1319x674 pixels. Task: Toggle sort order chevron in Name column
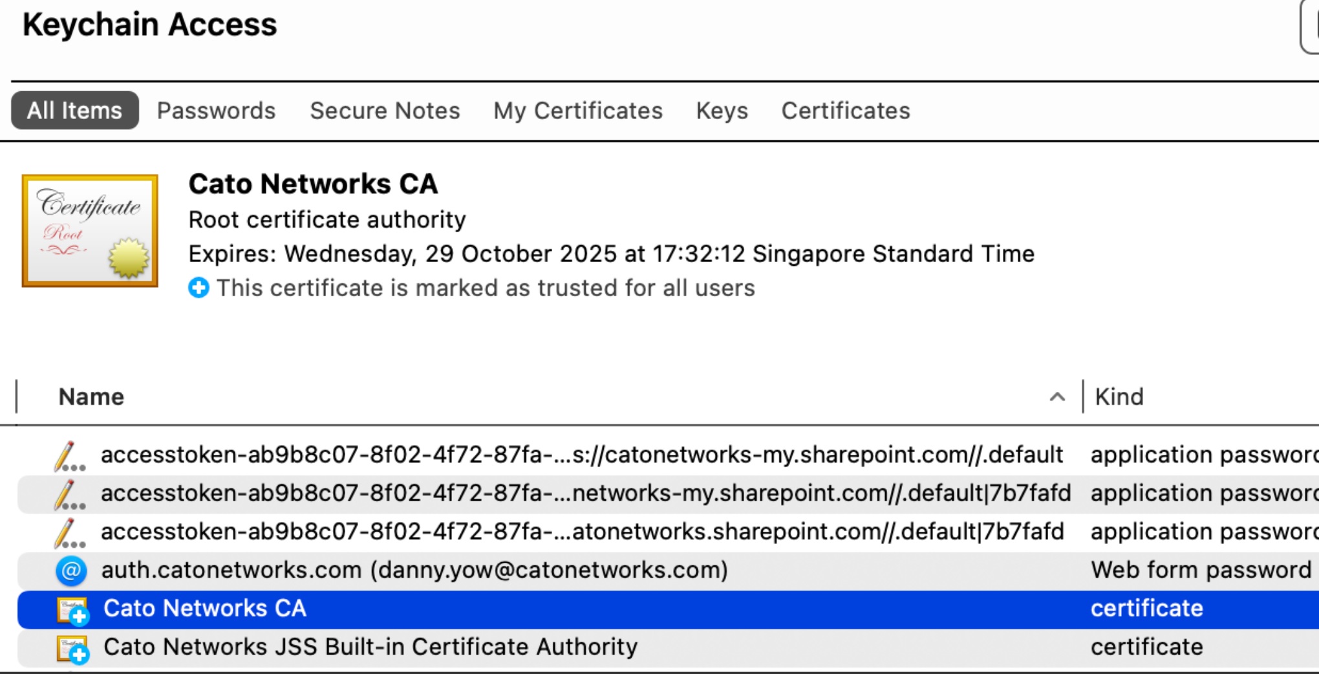pyautogui.click(x=1057, y=397)
